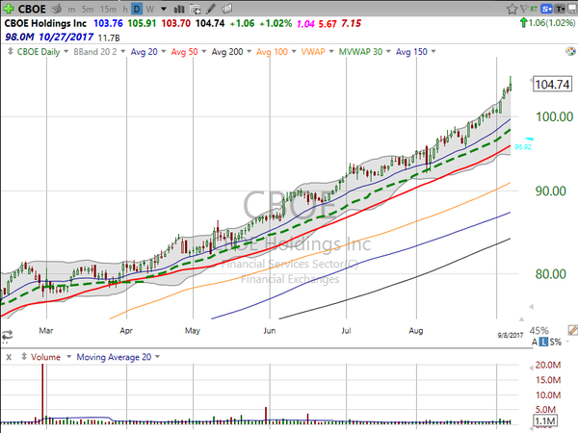Click the notes tag icon in toolbar
This screenshot has height=433, width=578.
[x=227, y=9]
